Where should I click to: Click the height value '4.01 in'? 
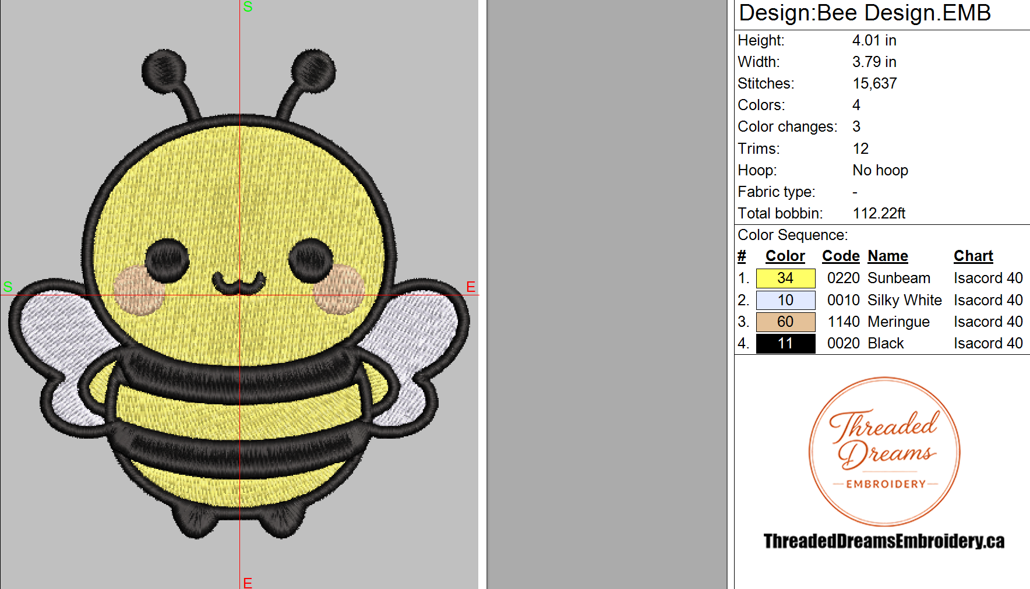pyautogui.click(x=874, y=40)
